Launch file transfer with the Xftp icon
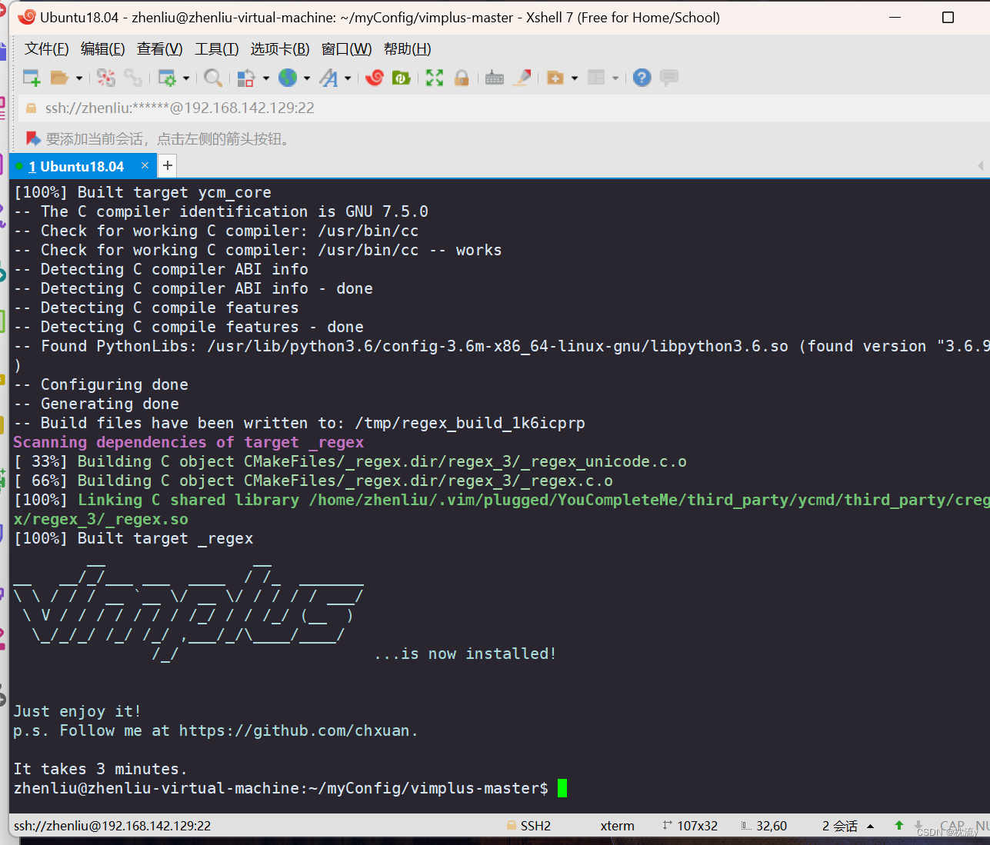 pyautogui.click(x=399, y=77)
